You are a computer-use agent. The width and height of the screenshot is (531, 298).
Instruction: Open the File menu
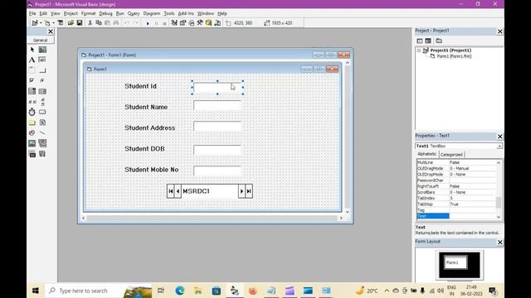(x=32, y=13)
